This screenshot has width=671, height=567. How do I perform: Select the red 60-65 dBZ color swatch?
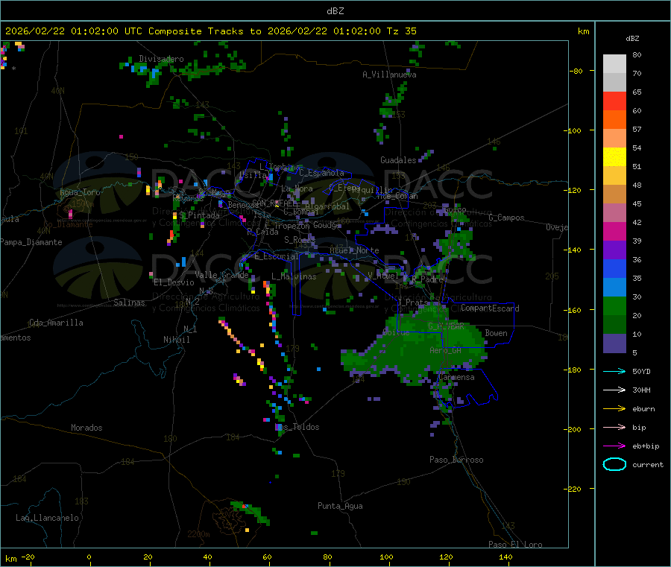(x=614, y=101)
